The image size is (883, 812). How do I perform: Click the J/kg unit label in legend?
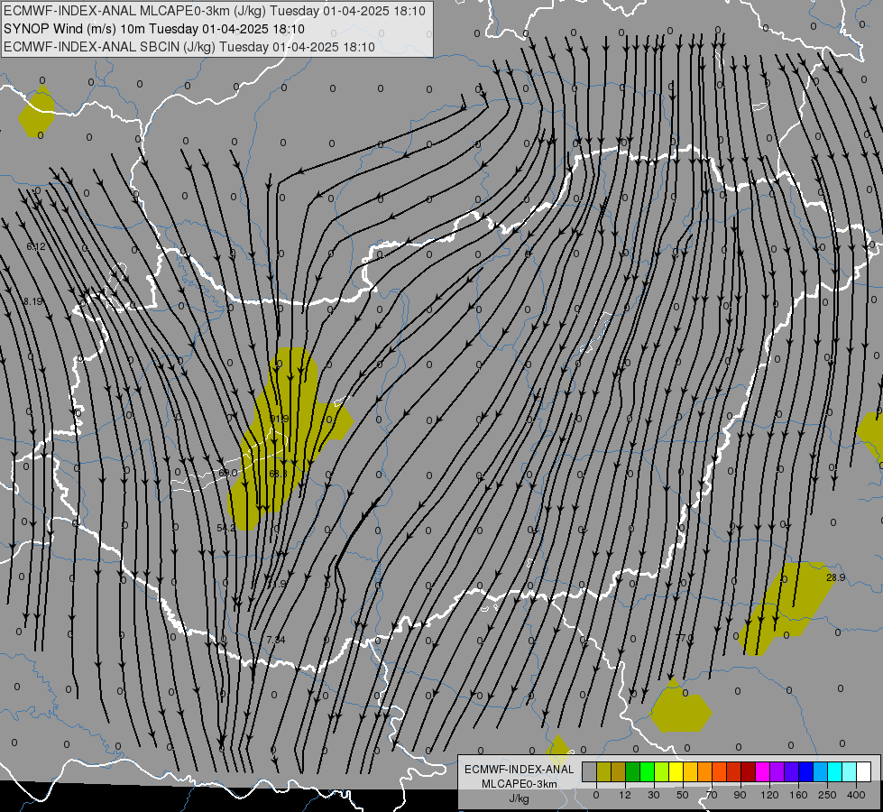[x=520, y=798]
